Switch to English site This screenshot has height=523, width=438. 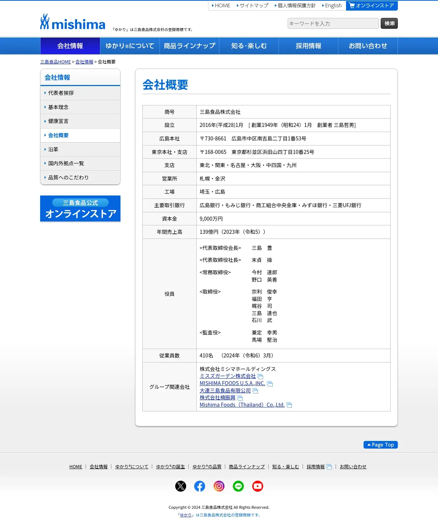point(332,5)
